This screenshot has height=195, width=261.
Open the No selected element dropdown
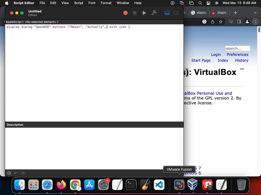pyautogui.click(x=42, y=22)
